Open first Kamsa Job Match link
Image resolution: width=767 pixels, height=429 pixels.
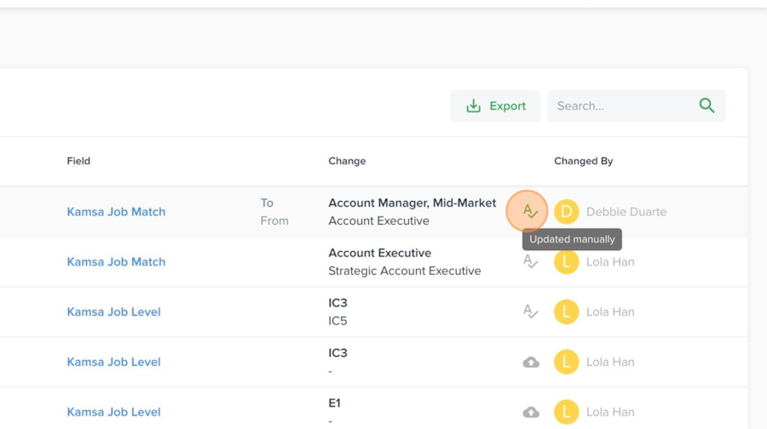(116, 212)
